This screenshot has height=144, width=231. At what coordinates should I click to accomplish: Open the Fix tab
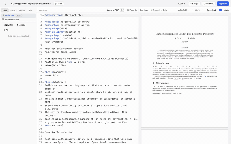coord(31,10)
